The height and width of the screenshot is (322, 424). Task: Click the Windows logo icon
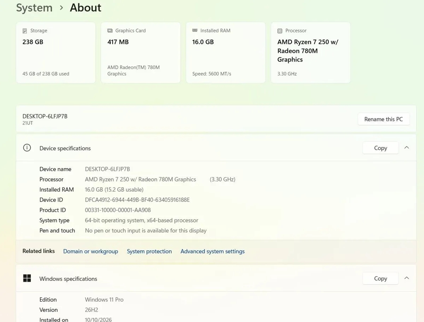pos(27,278)
